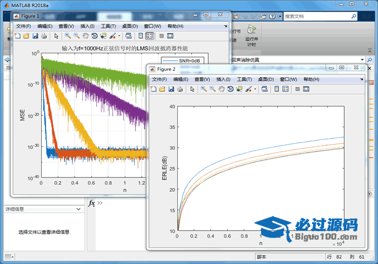Click Save icon in Figure 1 toolbar
The width and height of the screenshot is (378, 264).
(x=35, y=36)
